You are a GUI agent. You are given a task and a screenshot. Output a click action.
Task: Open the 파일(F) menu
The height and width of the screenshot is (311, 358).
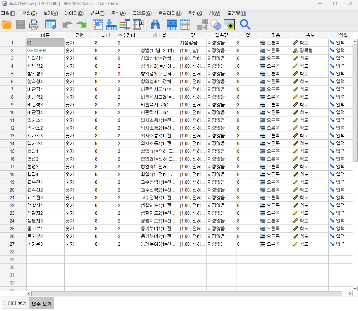coord(8,13)
